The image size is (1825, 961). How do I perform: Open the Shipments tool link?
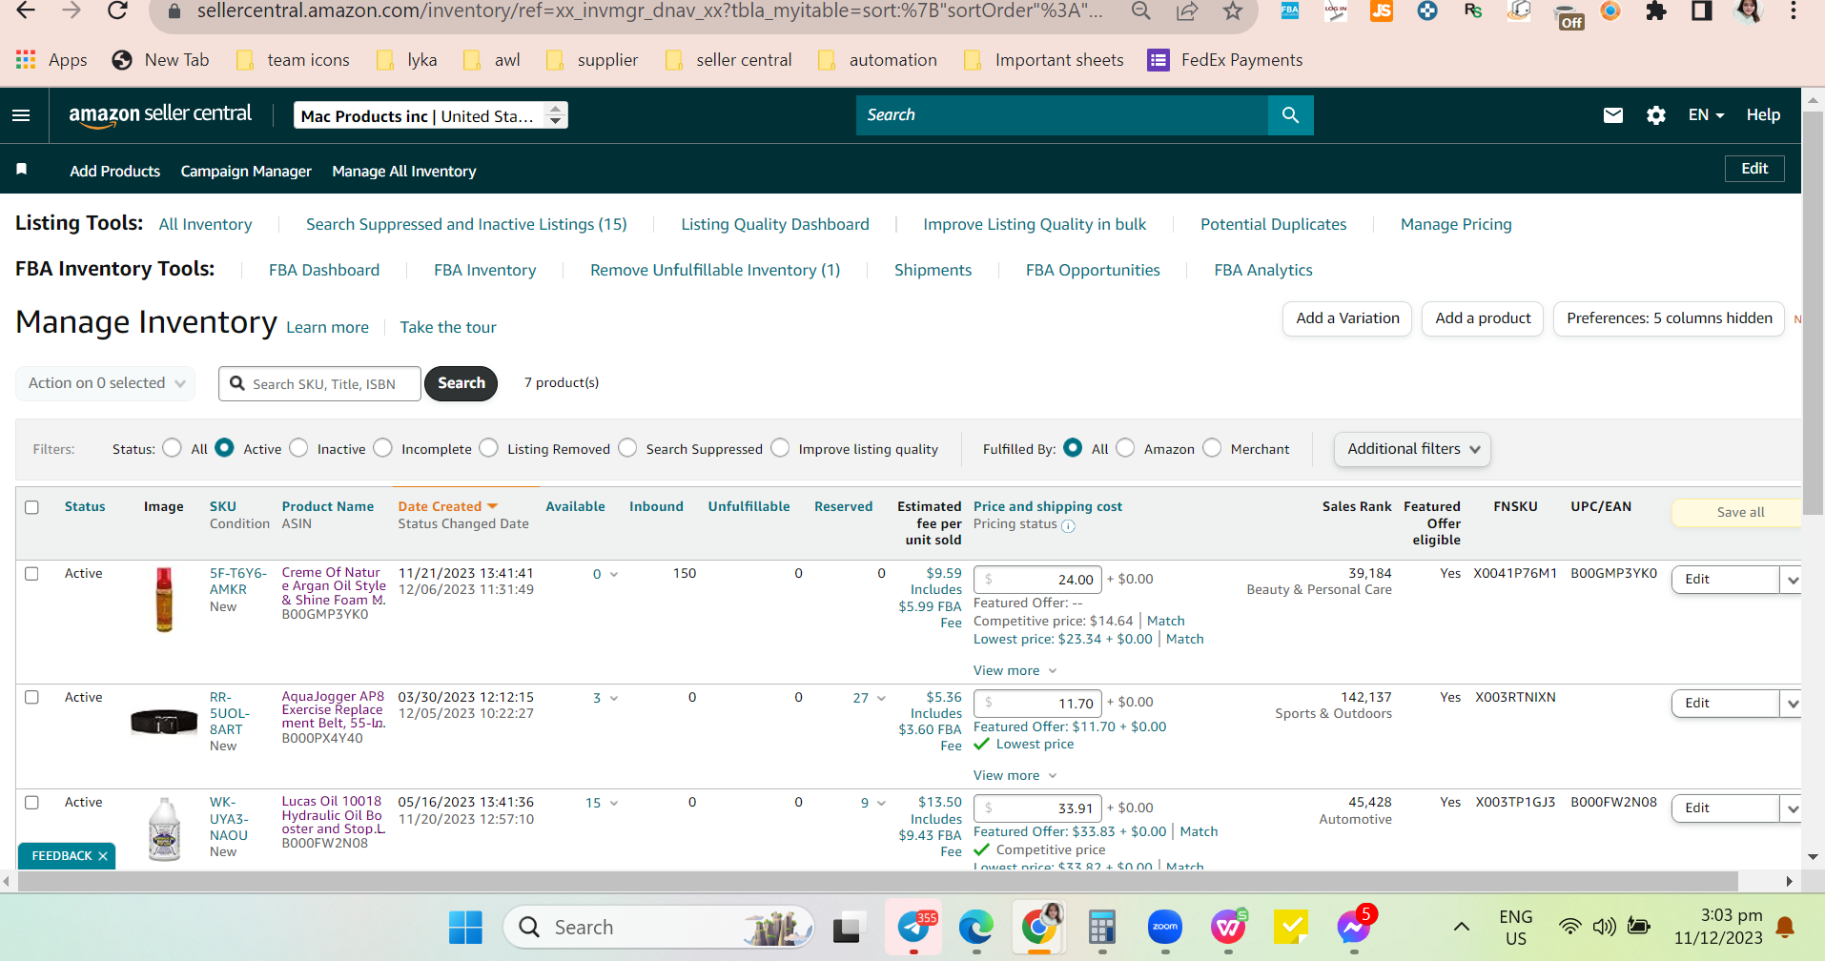point(933,271)
